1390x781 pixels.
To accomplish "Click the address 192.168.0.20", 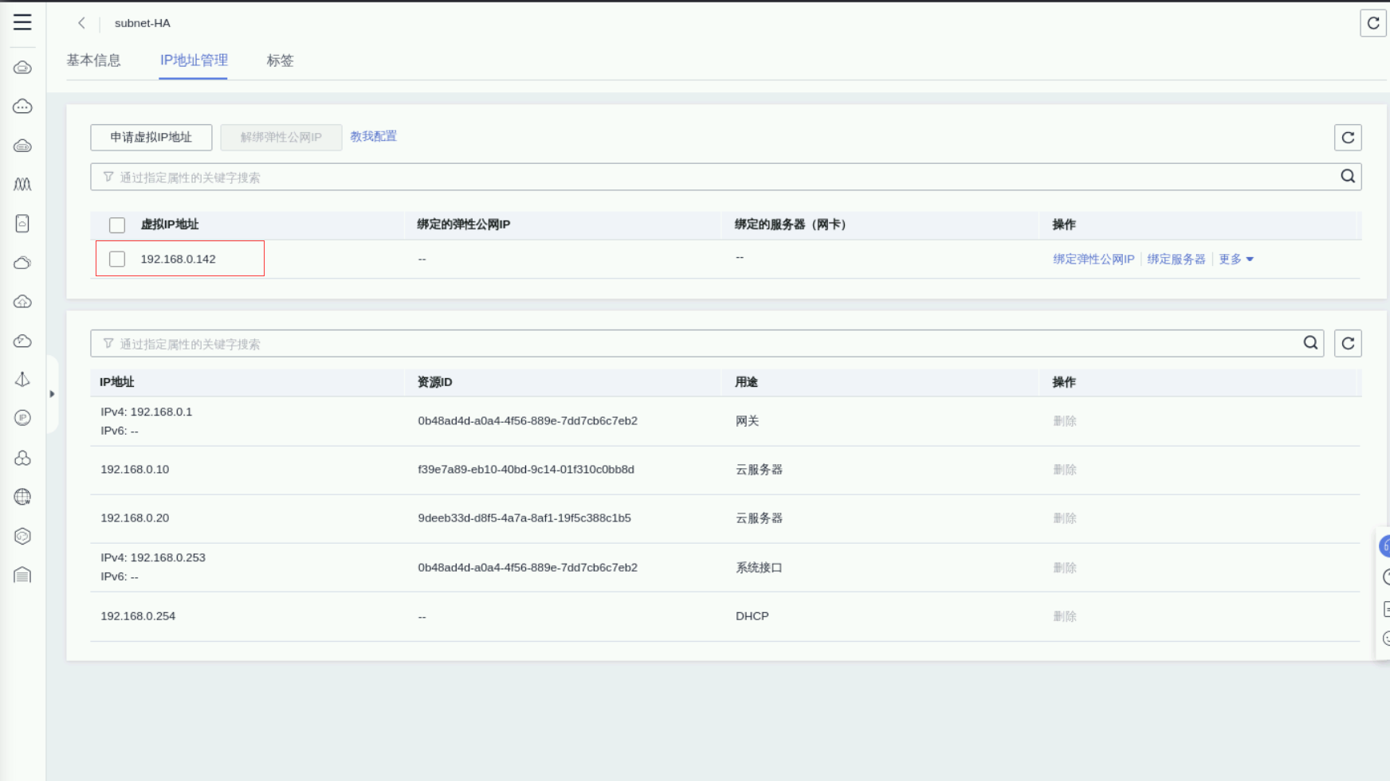I will [x=135, y=518].
